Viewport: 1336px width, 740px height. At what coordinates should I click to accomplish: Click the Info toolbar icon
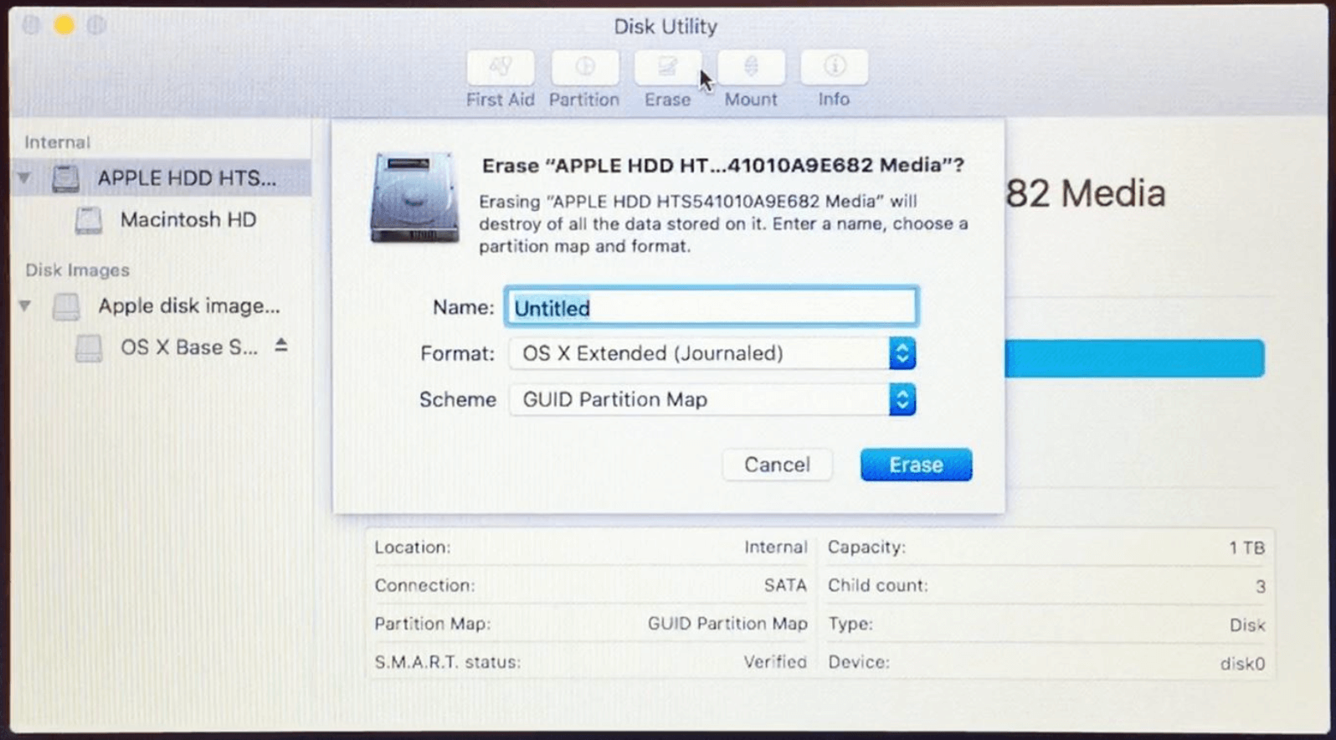coord(834,67)
